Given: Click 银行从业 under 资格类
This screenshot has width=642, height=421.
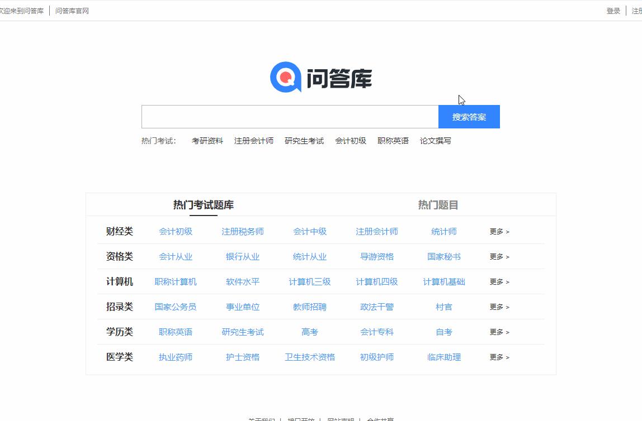Looking at the screenshot, I should (x=243, y=256).
